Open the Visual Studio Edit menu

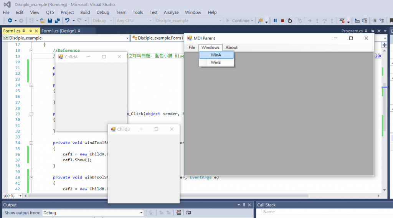point(20,12)
